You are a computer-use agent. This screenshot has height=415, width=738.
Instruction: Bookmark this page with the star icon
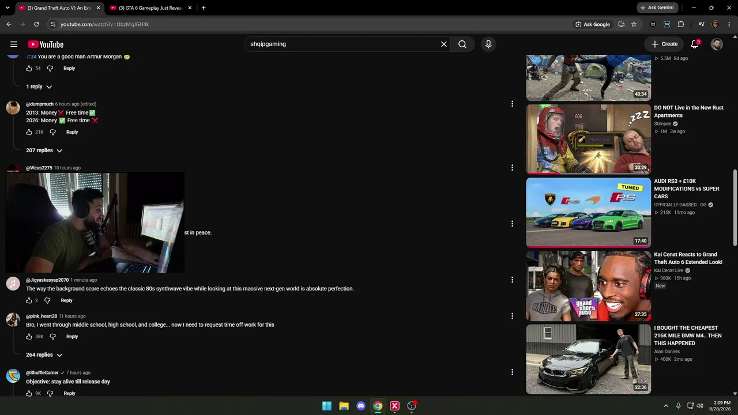[x=634, y=24]
